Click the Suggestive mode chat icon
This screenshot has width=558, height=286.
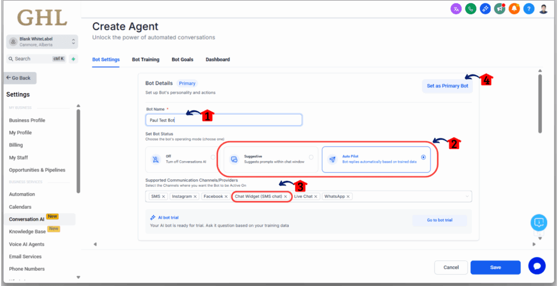[x=234, y=159]
